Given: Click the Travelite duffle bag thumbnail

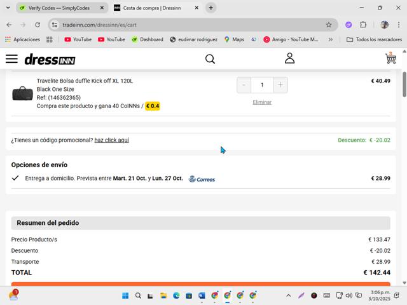Looking at the screenshot, I should coord(23,93).
